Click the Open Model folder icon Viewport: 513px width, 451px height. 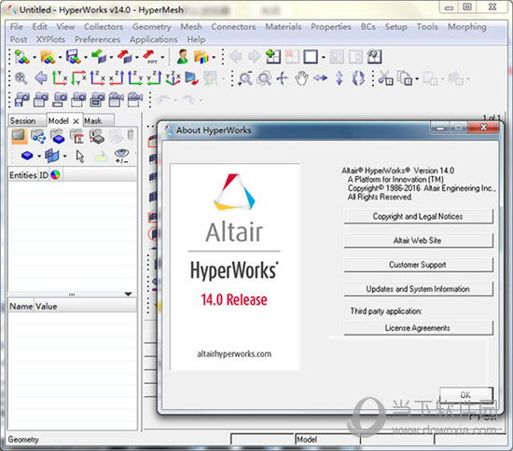click(48, 57)
